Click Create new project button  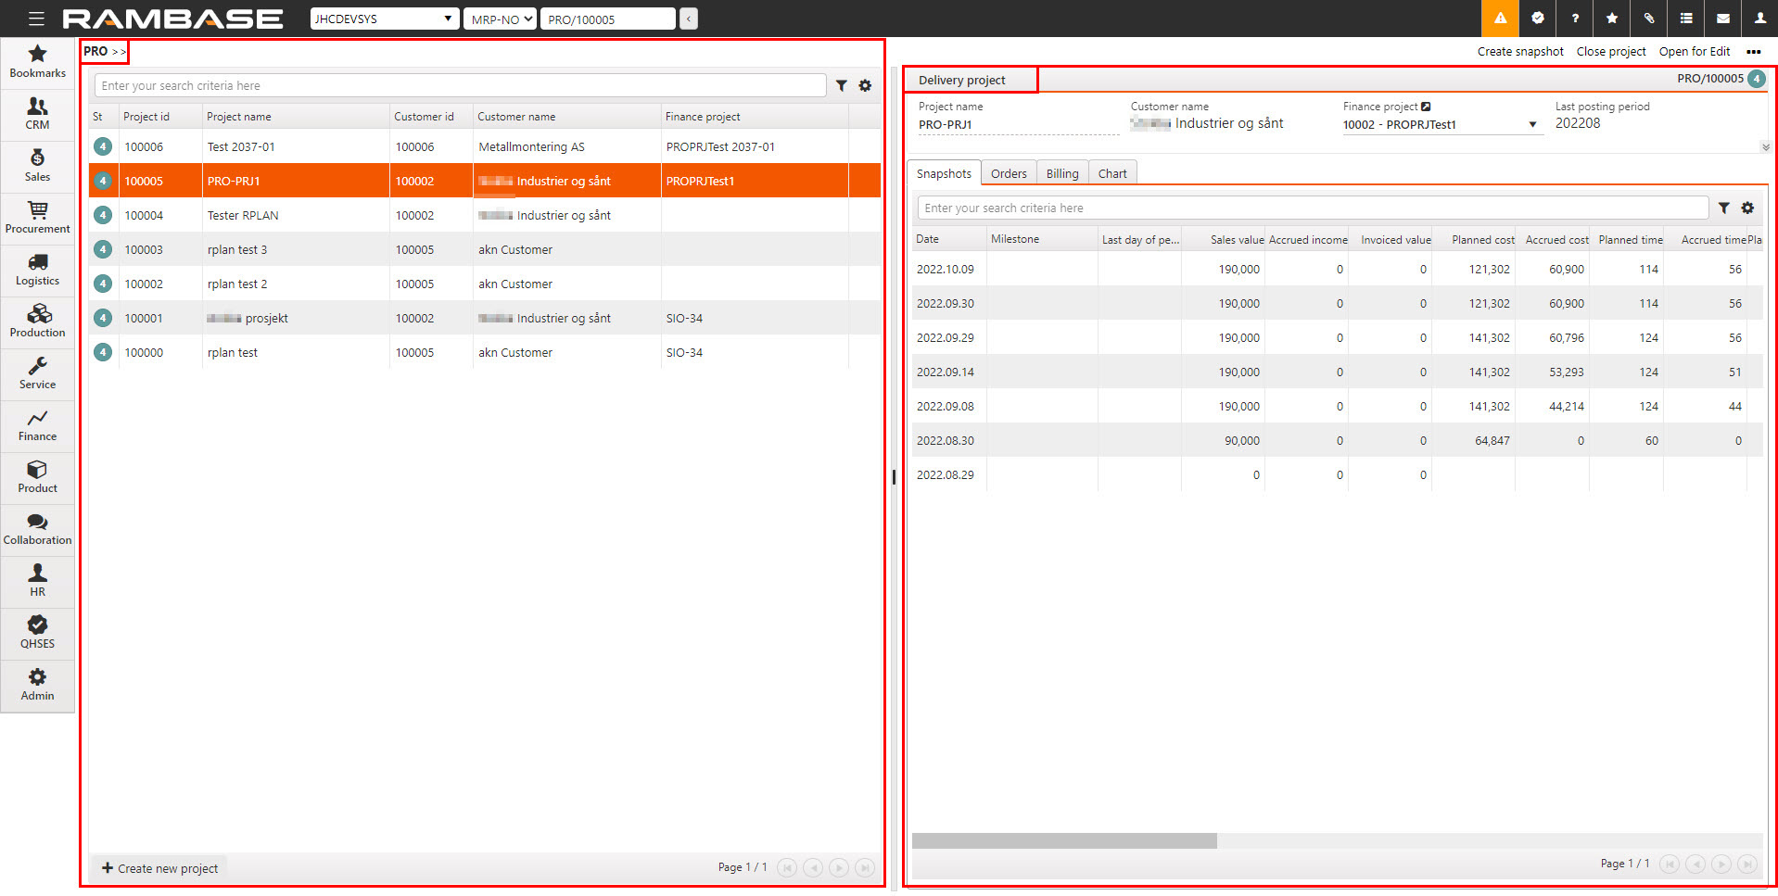point(159,868)
